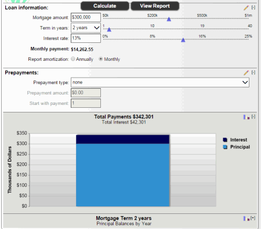
Task: Click the blue Principal bar segment
Action: point(123,175)
